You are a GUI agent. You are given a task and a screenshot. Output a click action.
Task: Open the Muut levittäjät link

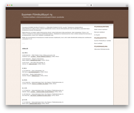point(98,44)
